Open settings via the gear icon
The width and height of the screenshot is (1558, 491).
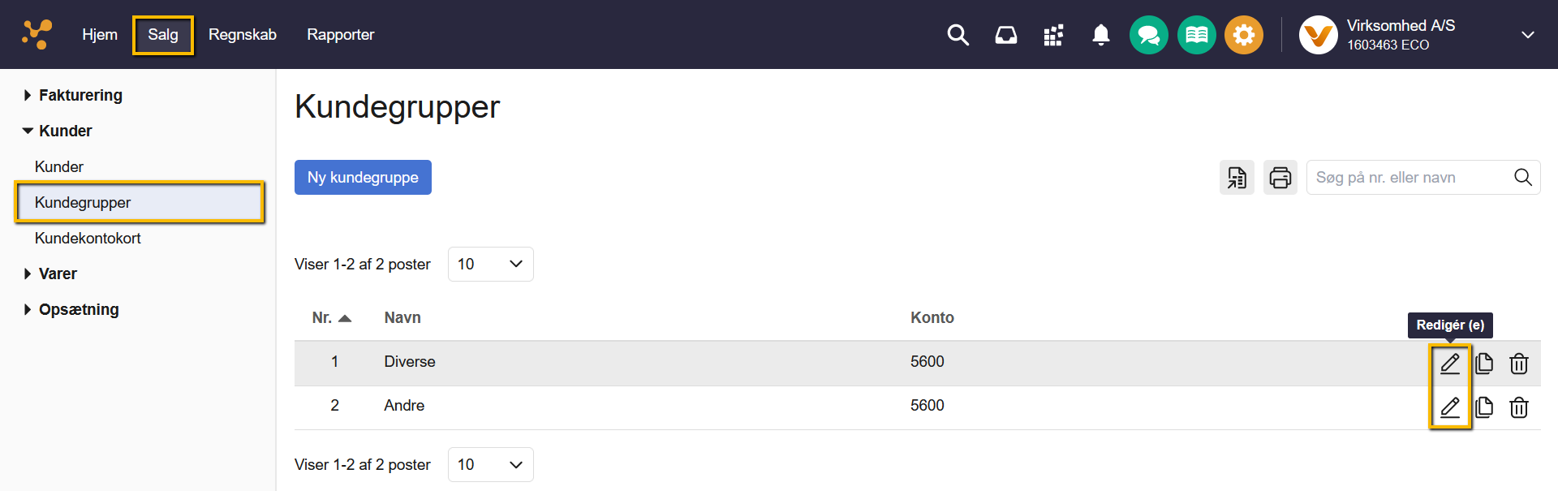(1244, 35)
